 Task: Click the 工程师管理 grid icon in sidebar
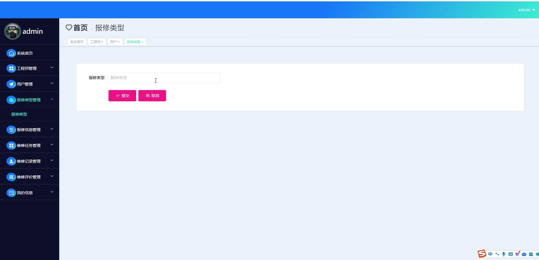[x=11, y=68]
